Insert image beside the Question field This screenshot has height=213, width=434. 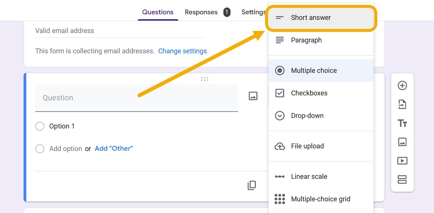point(253,96)
